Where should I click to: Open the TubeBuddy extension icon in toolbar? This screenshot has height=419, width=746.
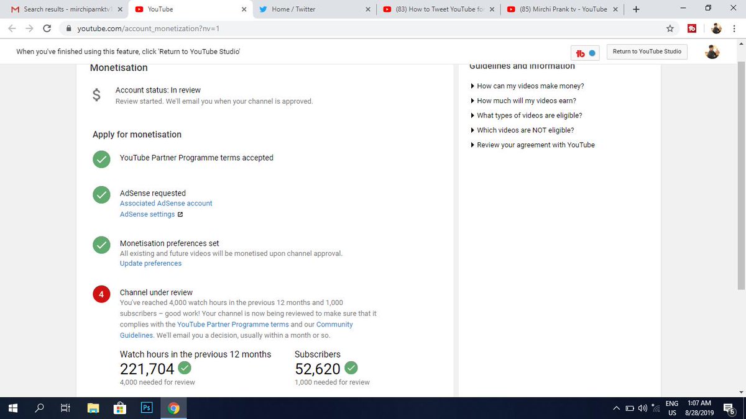(692, 29)
